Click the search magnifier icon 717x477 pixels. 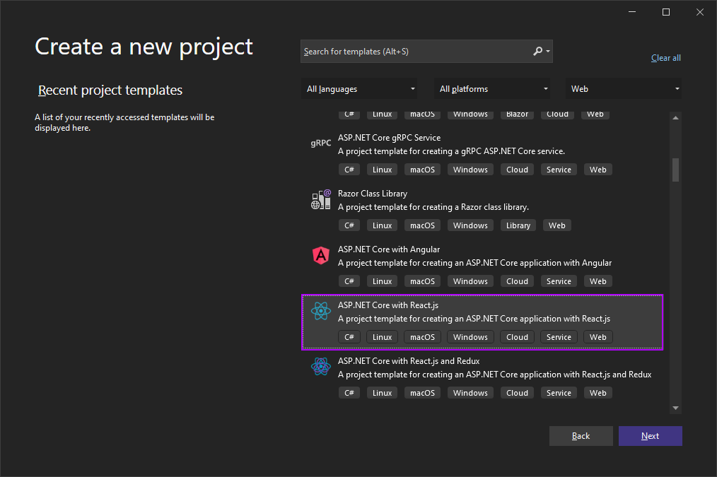537,51
